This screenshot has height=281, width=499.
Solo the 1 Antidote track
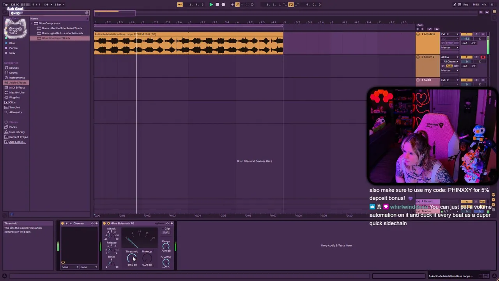click(476, 34)
